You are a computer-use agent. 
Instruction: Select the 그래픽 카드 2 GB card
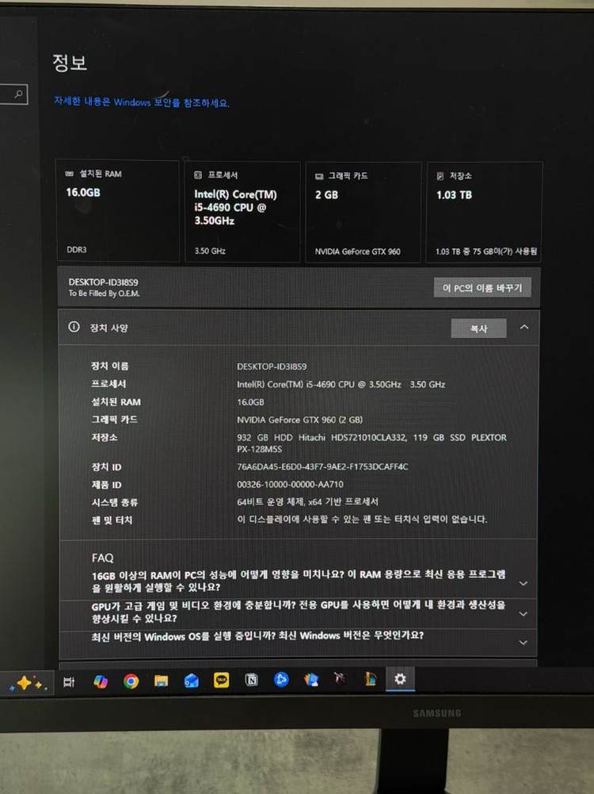pos(363,213)
